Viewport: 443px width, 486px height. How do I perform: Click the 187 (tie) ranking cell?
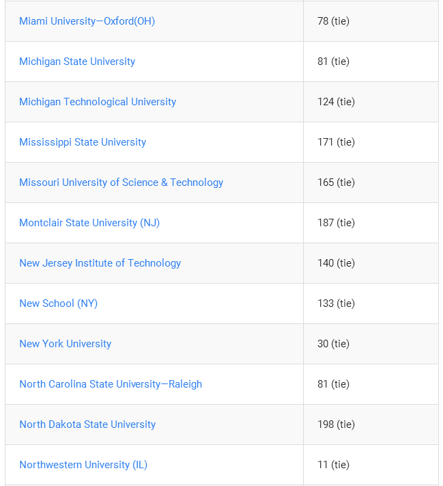pos(371,223)
